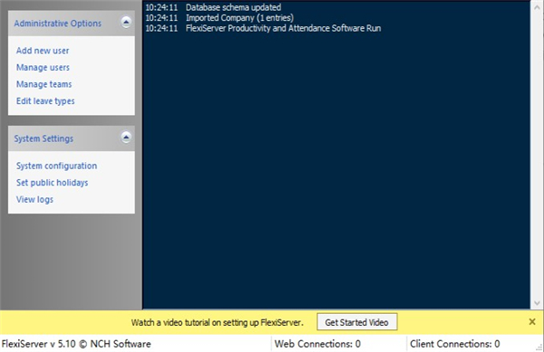Click the Web Connections status field
This screenshot has width=544, height=352.
(x=317, y=344)
